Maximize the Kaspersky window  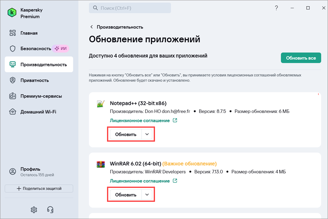coord(308,8)
